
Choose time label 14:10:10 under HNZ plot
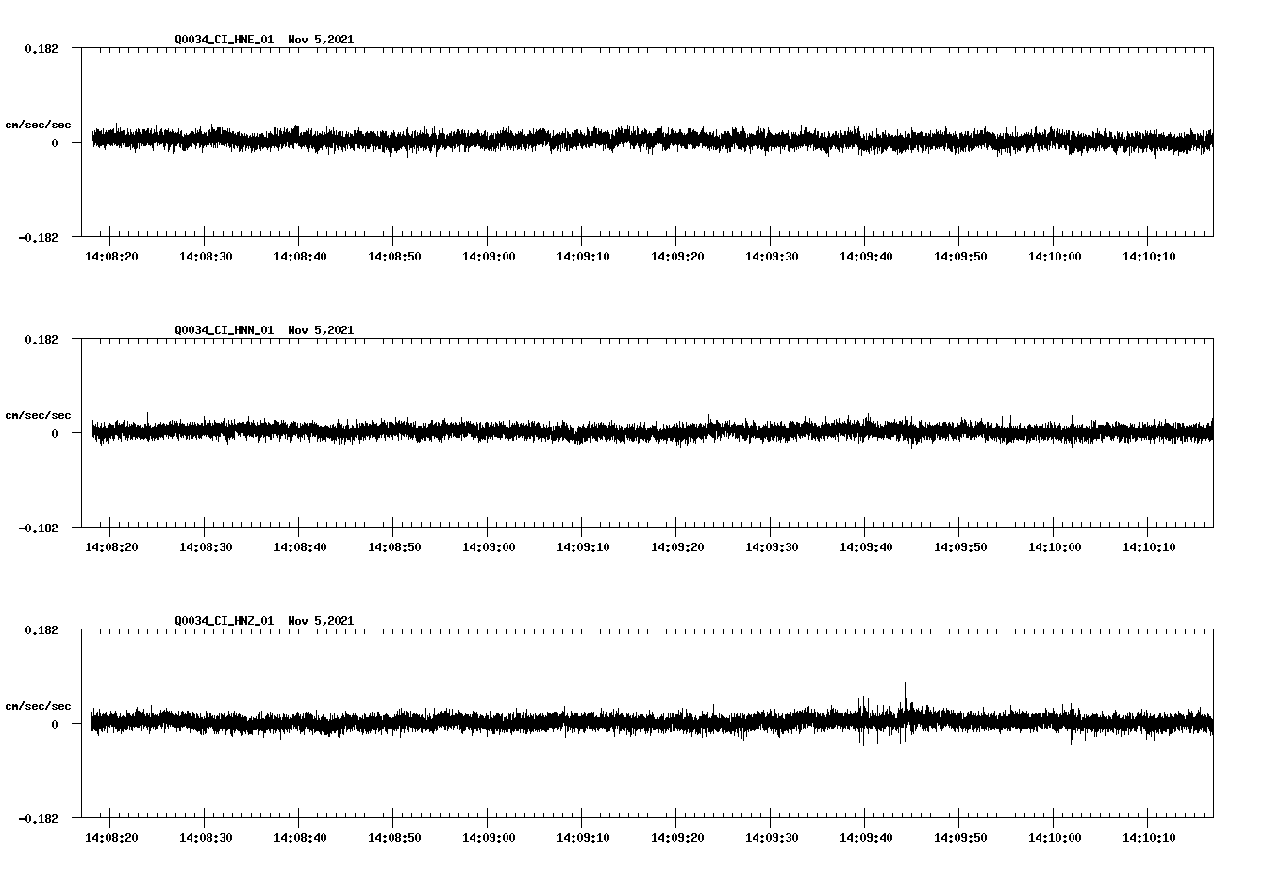click(1149, 837)
